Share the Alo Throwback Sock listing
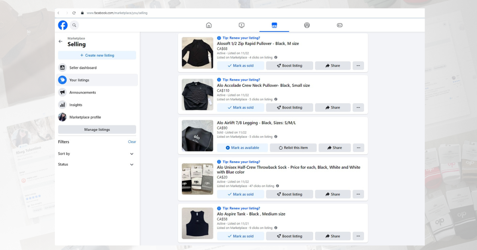This screenshot has height=250, width=477. pos(333,194)
